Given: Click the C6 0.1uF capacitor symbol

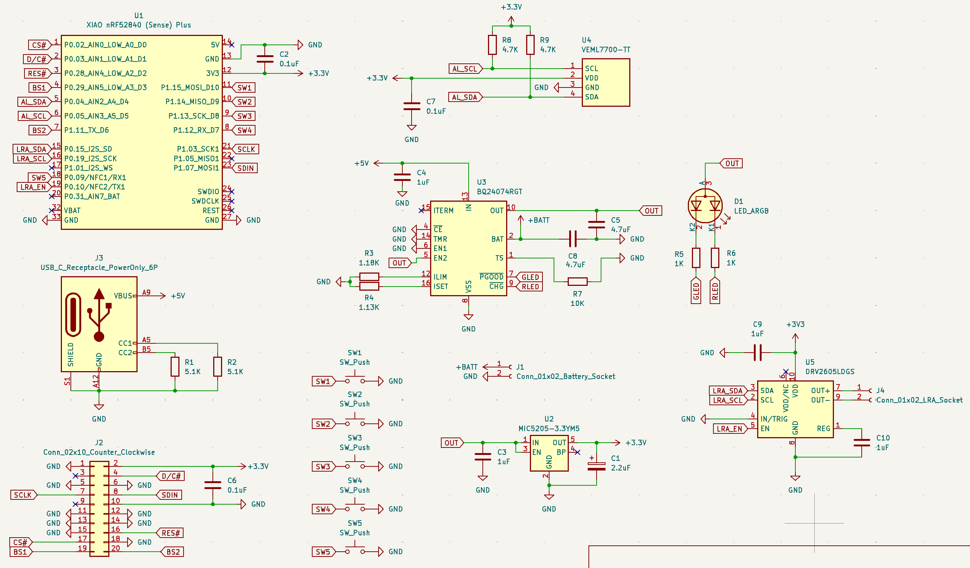Looking at the screenshot, I should 213,485.
